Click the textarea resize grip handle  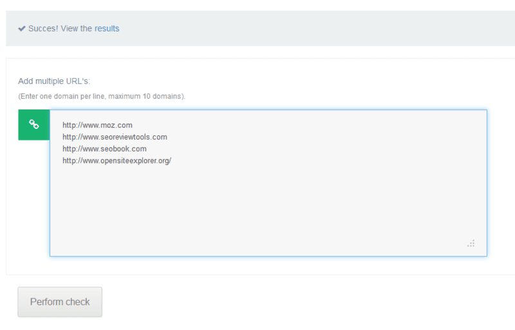coord(471,243)
